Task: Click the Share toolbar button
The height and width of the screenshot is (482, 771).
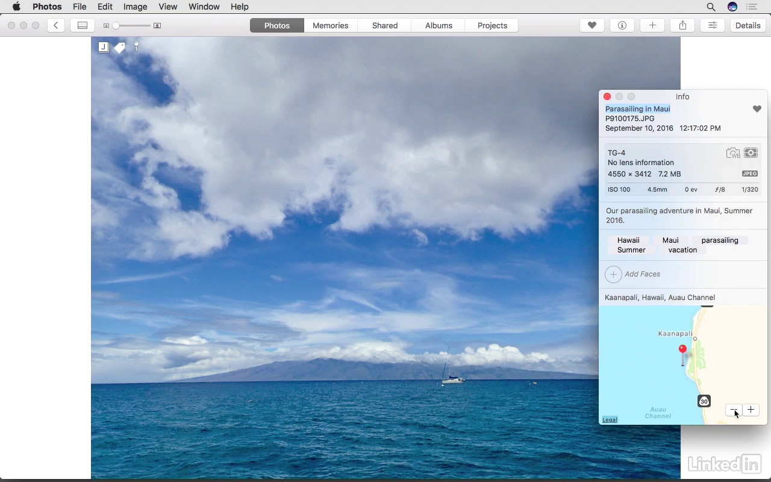Action: point(682,25)
